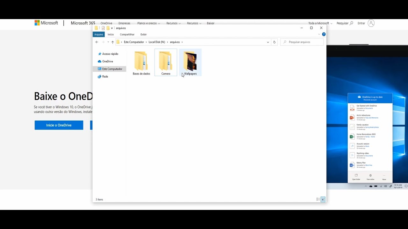Switch to large icons view in the status bar
The height and width of the screenshot is (229, 408).
(323, 199)
